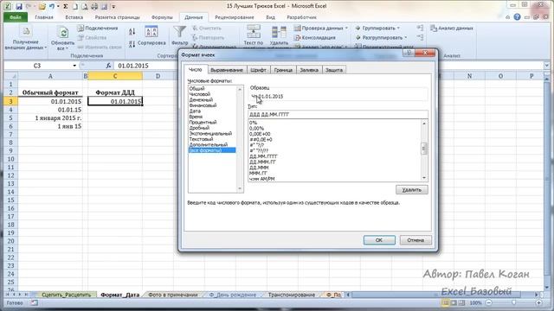Select Text (Текстовый) category in the format list
This screenshot has height=311, width=554.
coord(201,139)
